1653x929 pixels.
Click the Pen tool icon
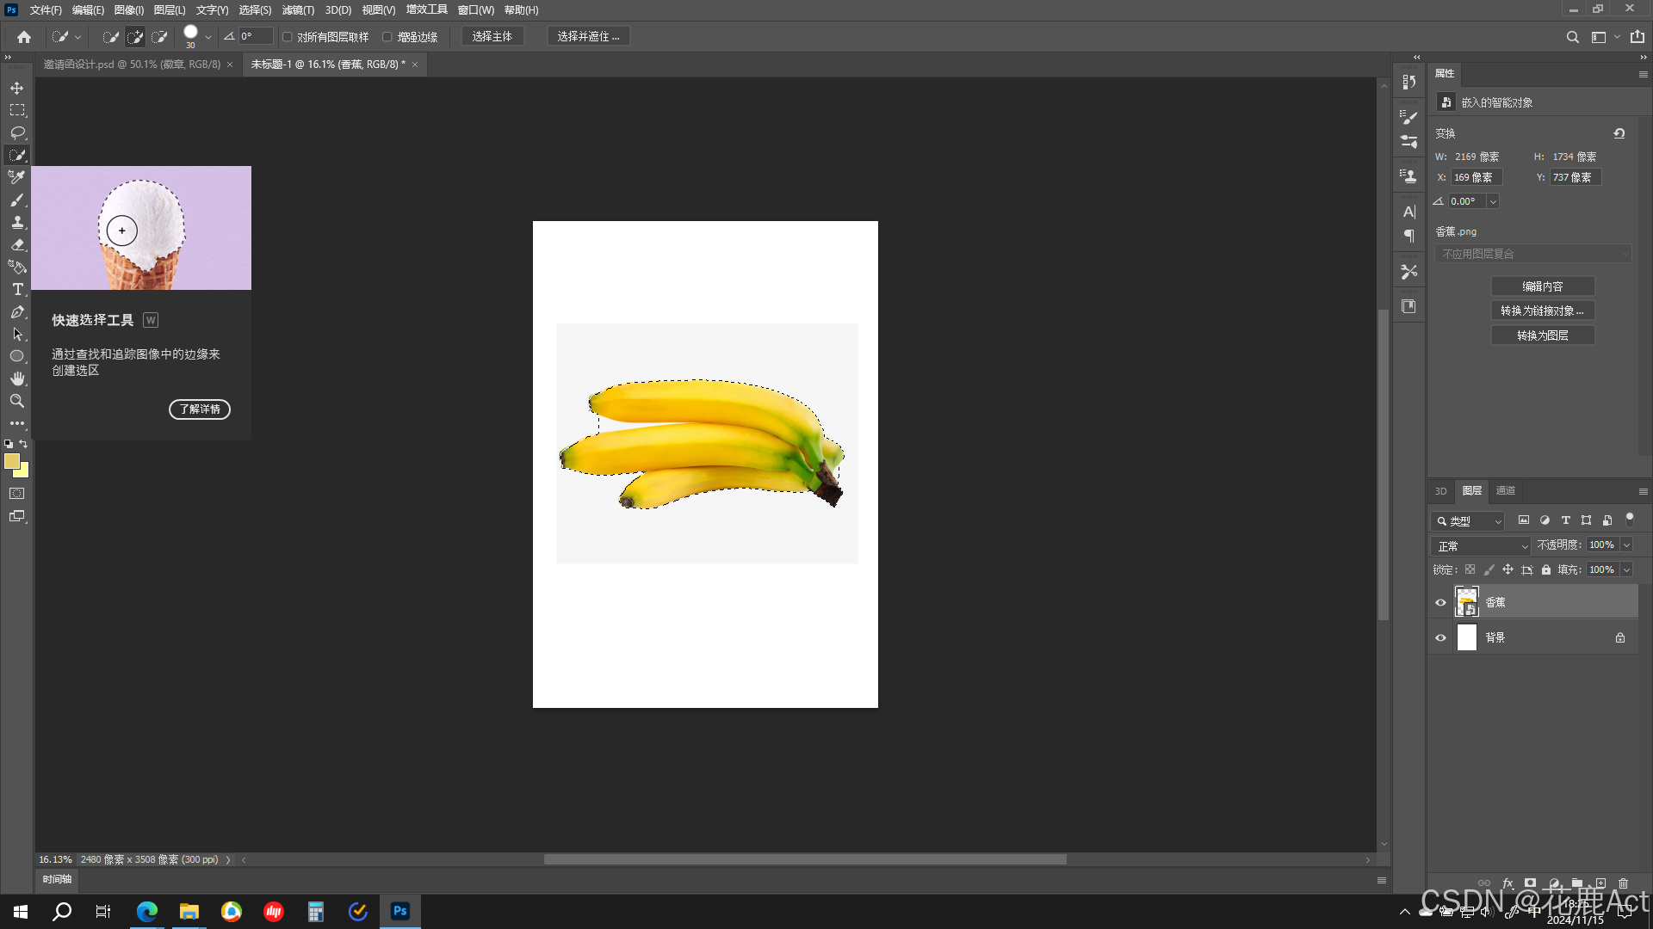pos(16,311)
